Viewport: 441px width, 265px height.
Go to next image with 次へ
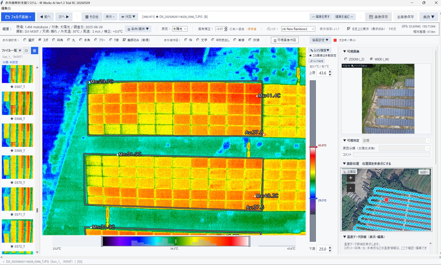[x=64, y=17]
